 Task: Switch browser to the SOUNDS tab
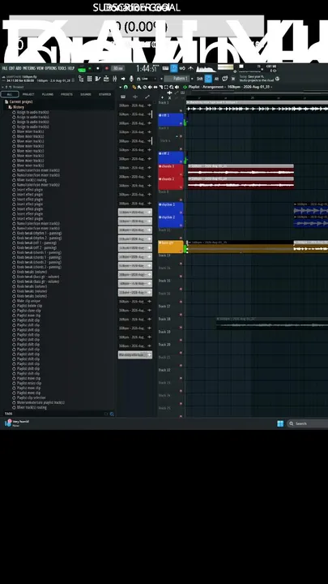point(86,94)
